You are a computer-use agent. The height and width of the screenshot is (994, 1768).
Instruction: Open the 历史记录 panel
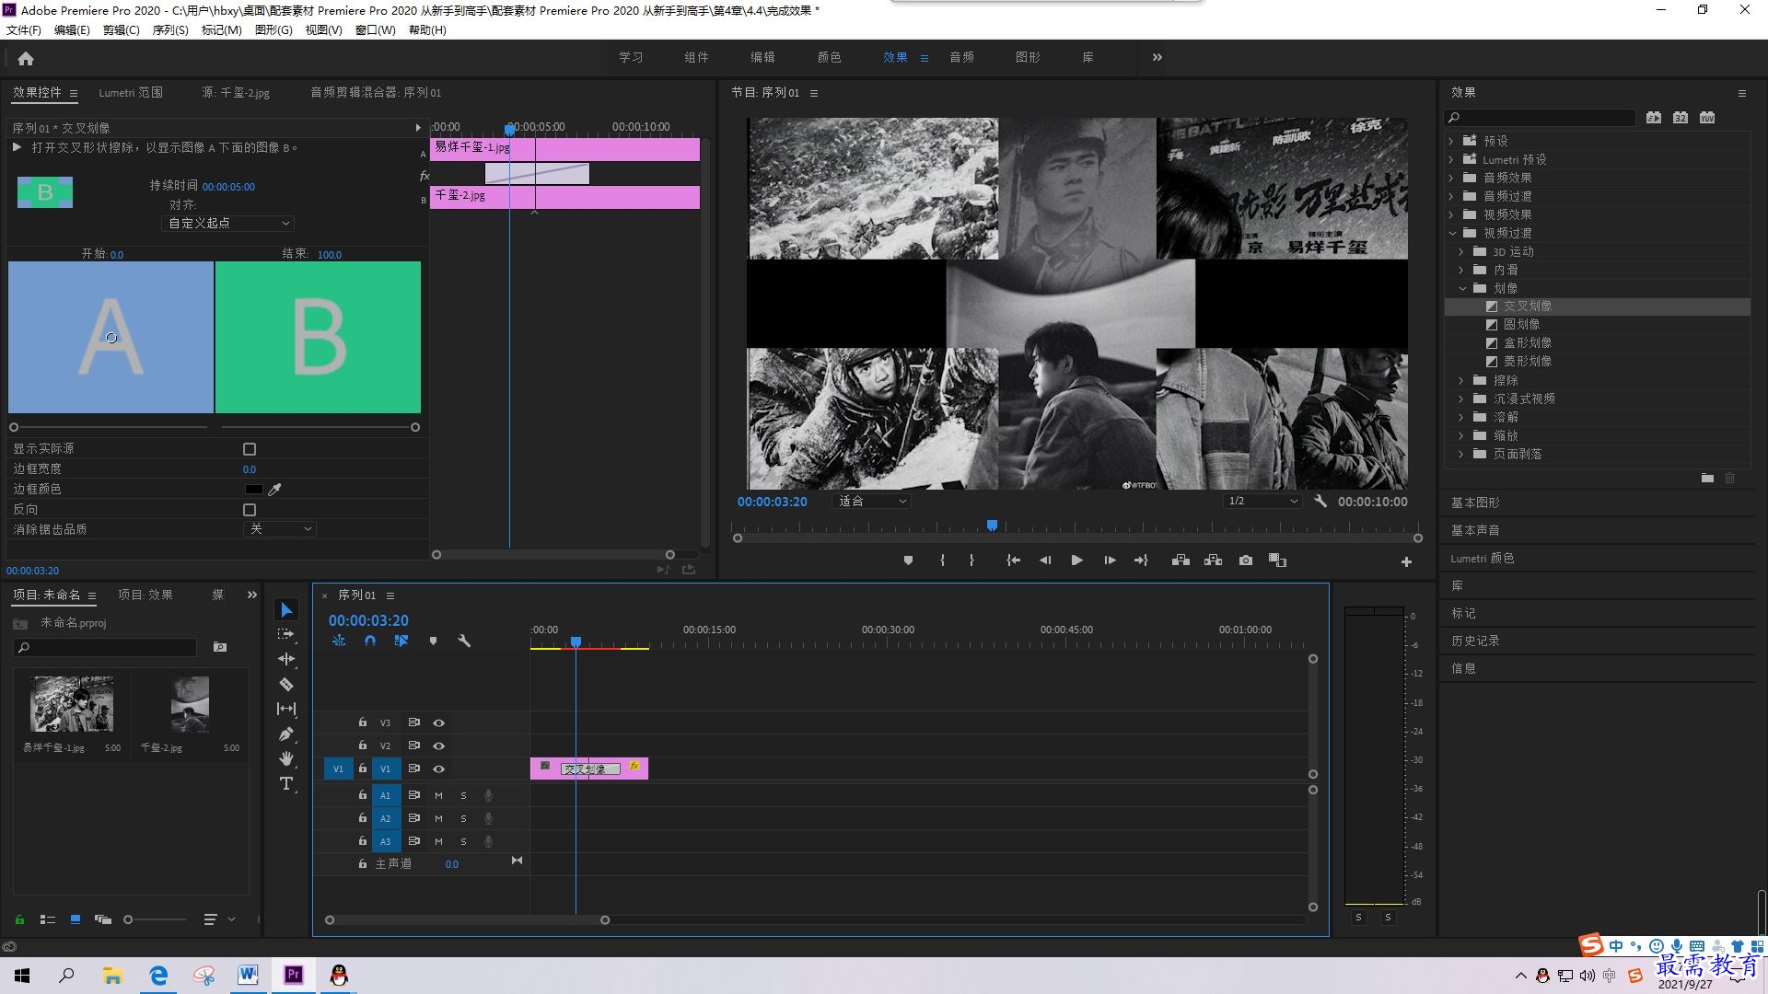1475,641
